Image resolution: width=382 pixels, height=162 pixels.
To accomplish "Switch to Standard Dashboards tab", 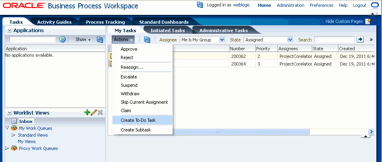I will (x=164, y=22).
